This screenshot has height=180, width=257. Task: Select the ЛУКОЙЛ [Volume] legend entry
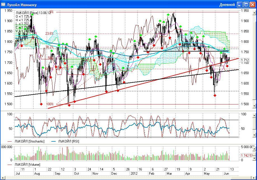coord(24,164)
